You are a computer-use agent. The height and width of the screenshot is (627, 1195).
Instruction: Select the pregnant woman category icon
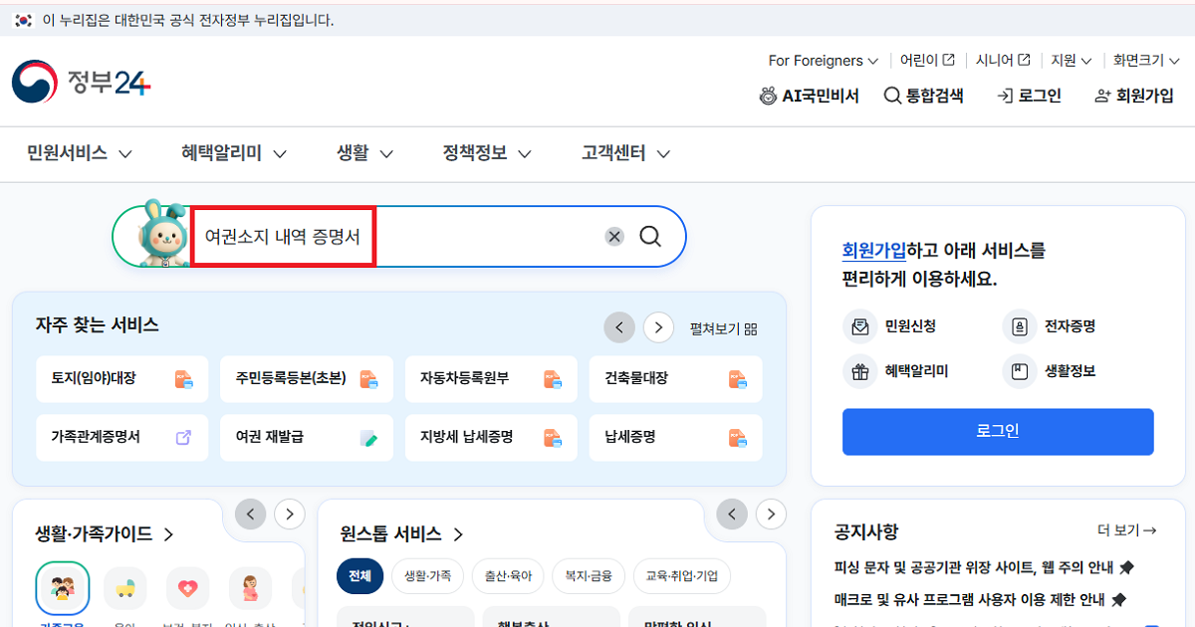(x=250, y=589)
